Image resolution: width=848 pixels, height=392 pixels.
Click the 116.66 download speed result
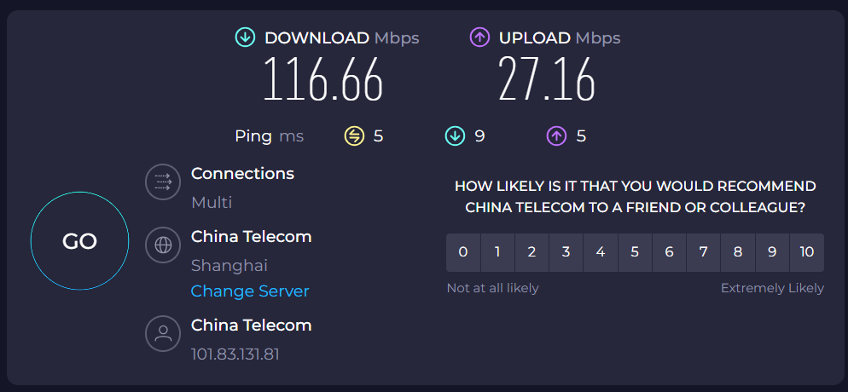pyautogui.click(x=322, y=80)
